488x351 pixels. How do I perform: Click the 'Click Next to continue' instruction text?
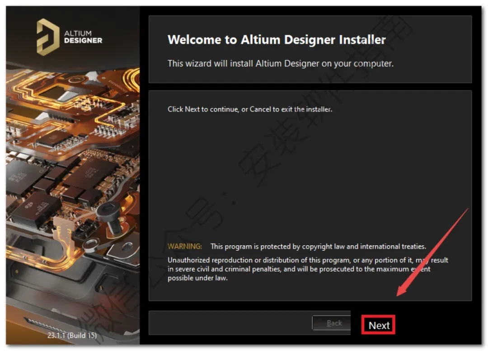249,109
